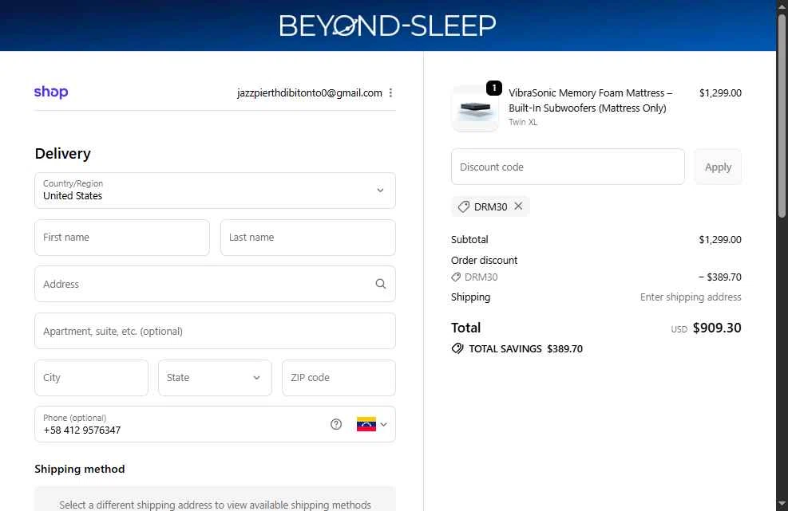Click the Delivery heading

coord(63,154)
